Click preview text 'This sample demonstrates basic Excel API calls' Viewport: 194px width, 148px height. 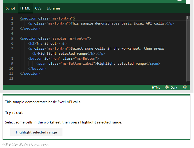click(x=43, y=102)
